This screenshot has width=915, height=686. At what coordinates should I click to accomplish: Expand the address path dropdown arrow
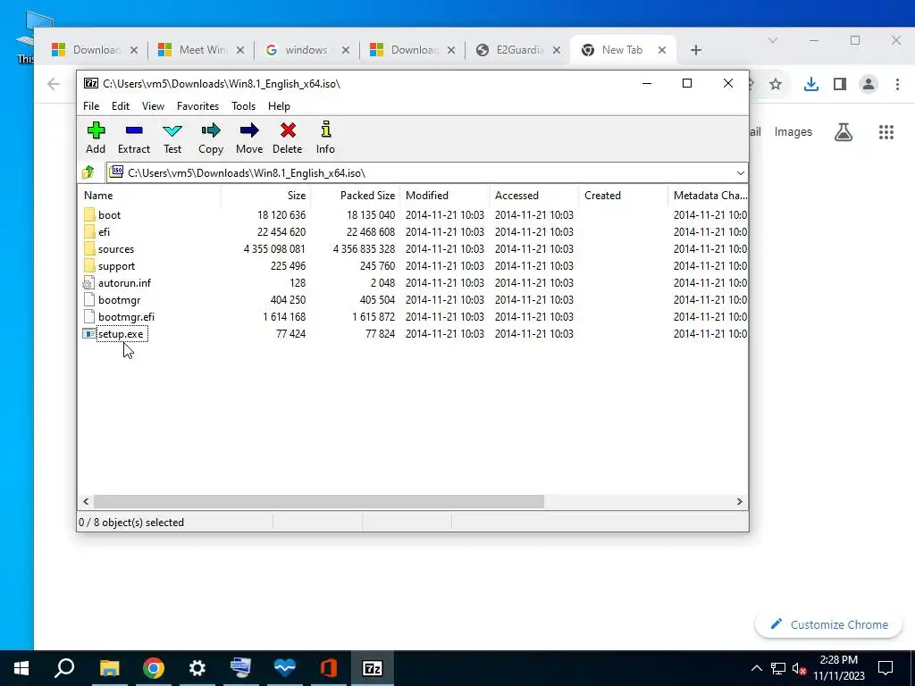[x=740, y=172]
